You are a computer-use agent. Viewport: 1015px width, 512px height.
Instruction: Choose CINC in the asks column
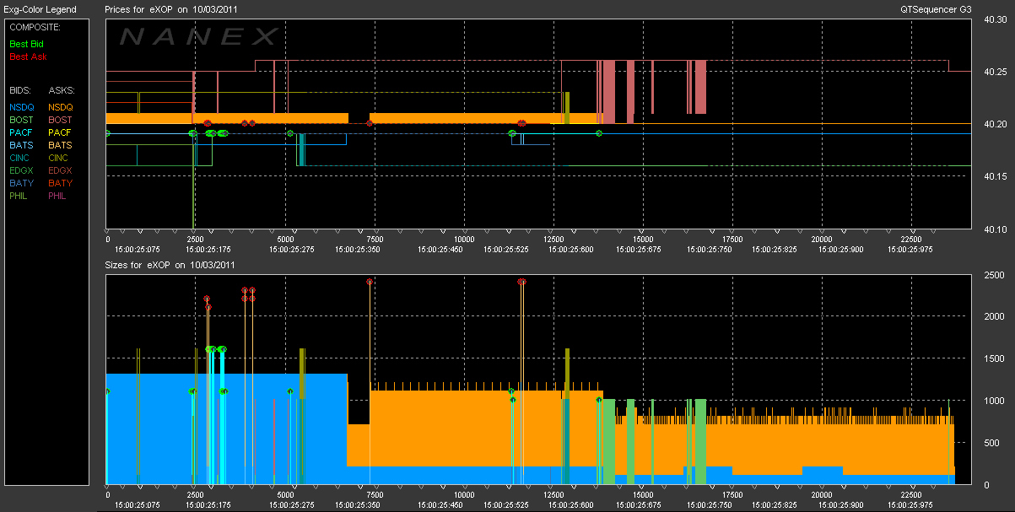tap(60, 158)
